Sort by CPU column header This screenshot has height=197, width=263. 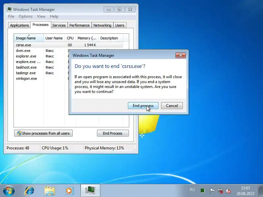(x=70, y=38)
